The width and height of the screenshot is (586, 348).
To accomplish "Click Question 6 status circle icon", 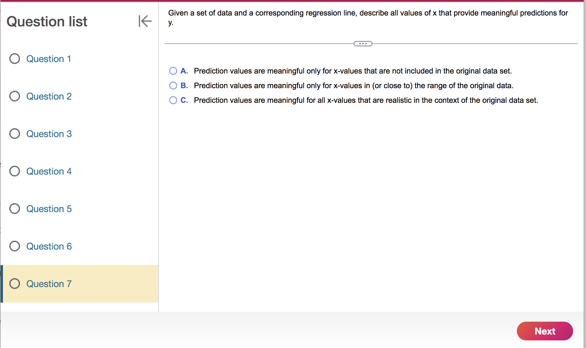I will pyautogui.click(x=15, y=246).
